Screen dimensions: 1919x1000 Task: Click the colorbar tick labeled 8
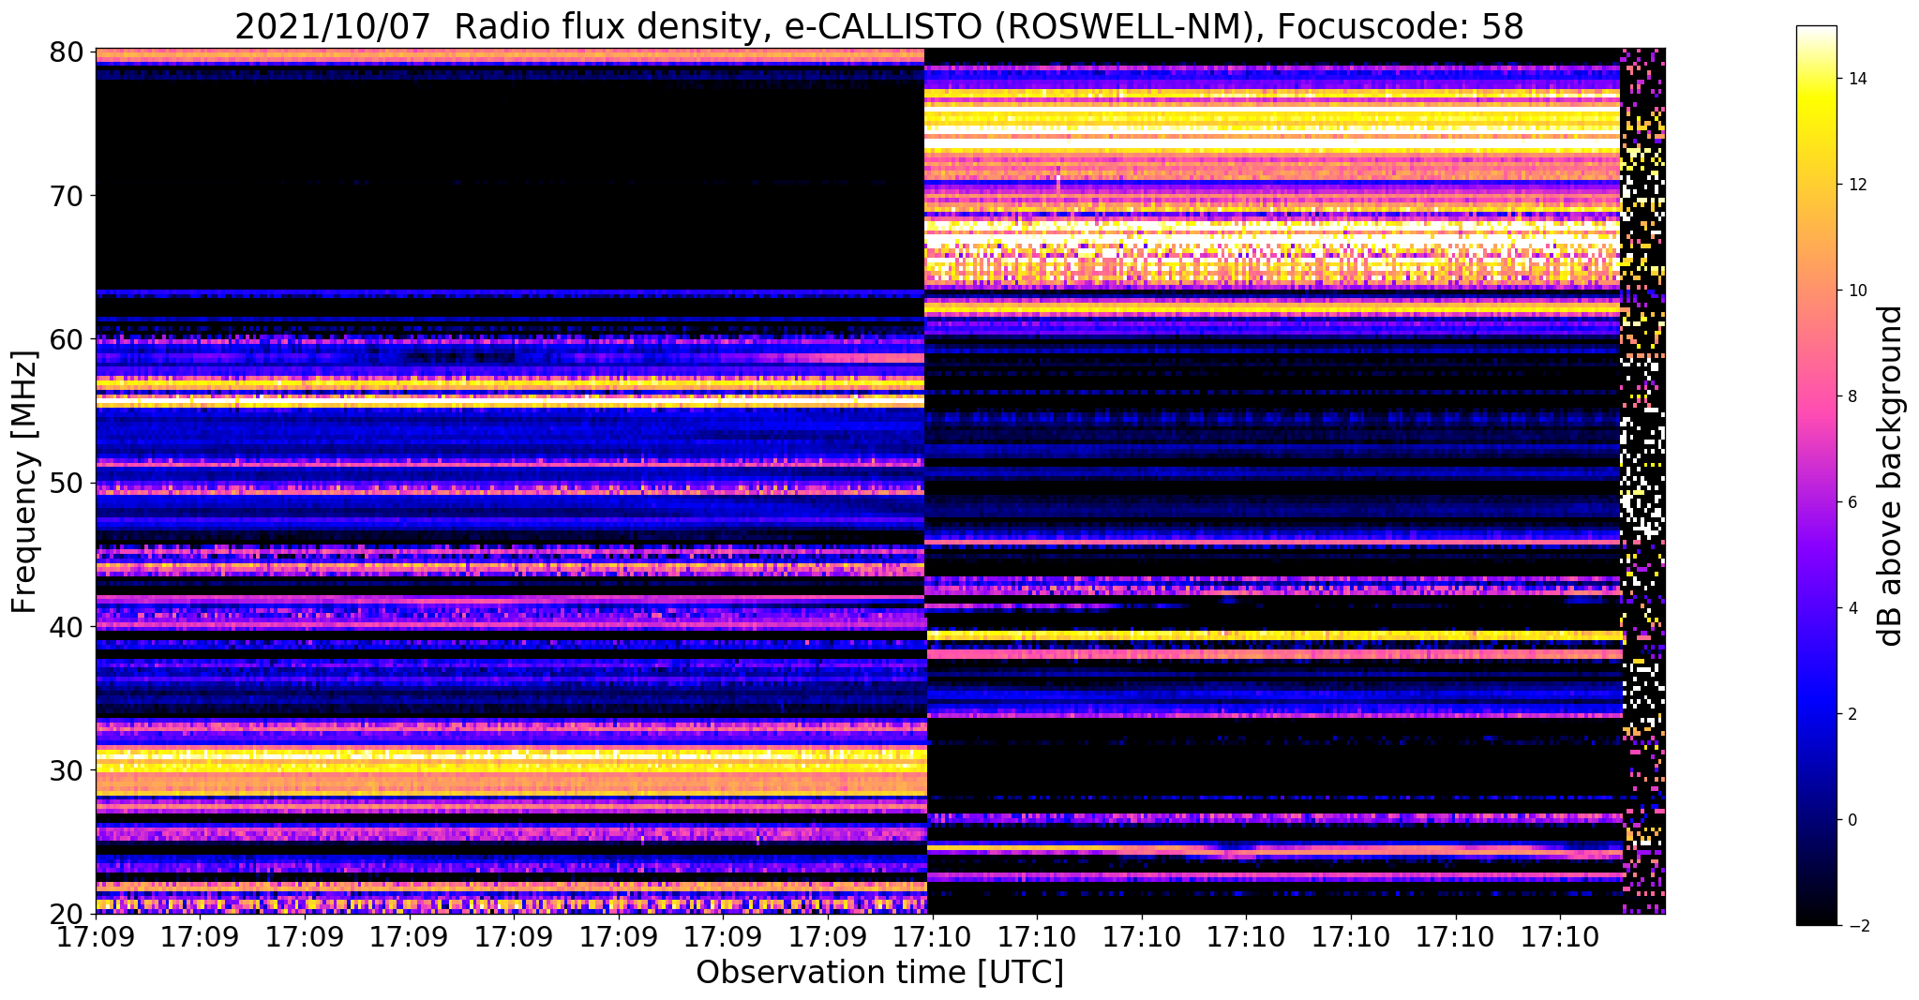pyautogui.click(x=1852, y=396)
